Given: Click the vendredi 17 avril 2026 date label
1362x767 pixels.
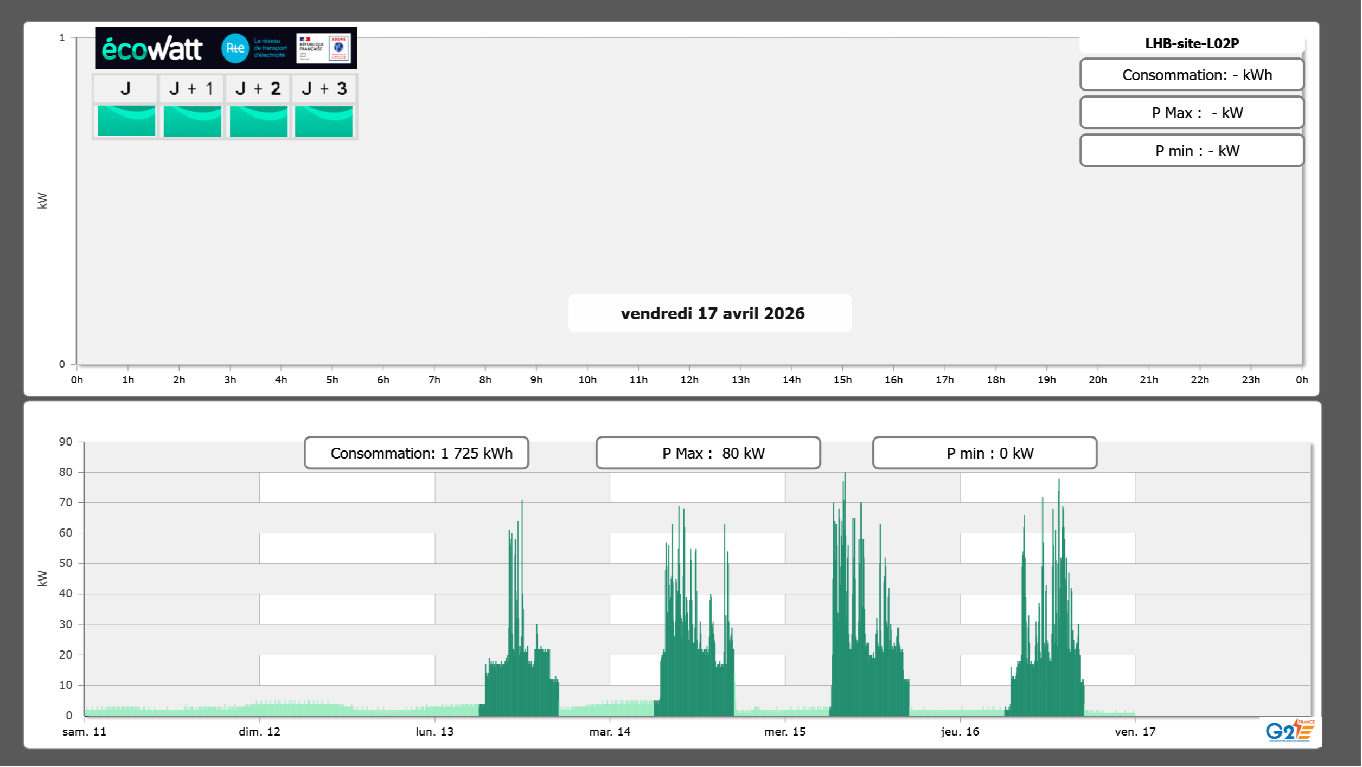Looking at the screenshot, I should 712,313.
